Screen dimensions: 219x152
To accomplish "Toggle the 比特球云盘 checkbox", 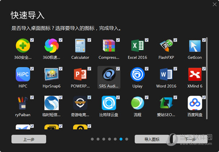I will 118,97.
